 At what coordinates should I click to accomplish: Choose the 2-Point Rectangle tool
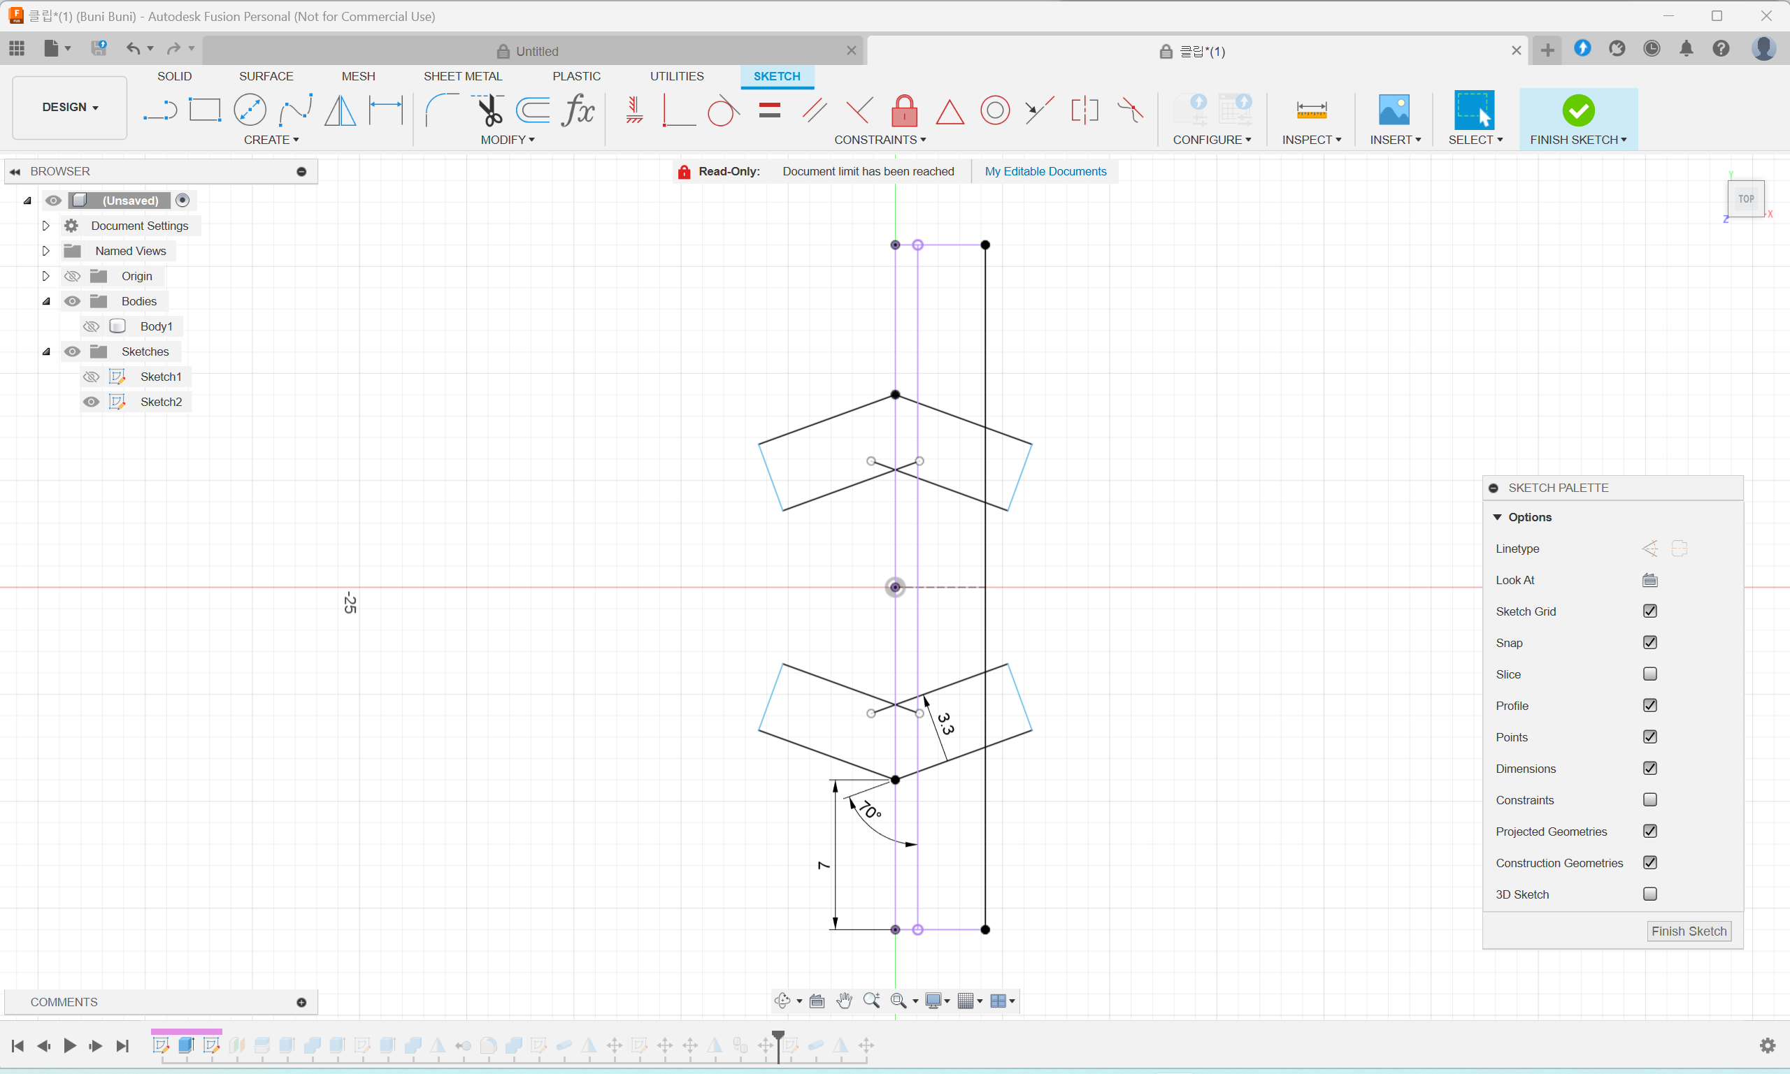204,110
